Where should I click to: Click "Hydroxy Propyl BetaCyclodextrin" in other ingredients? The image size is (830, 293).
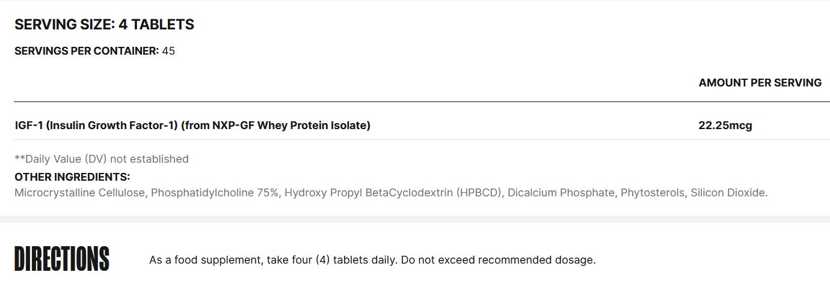[x=369, y=193]
